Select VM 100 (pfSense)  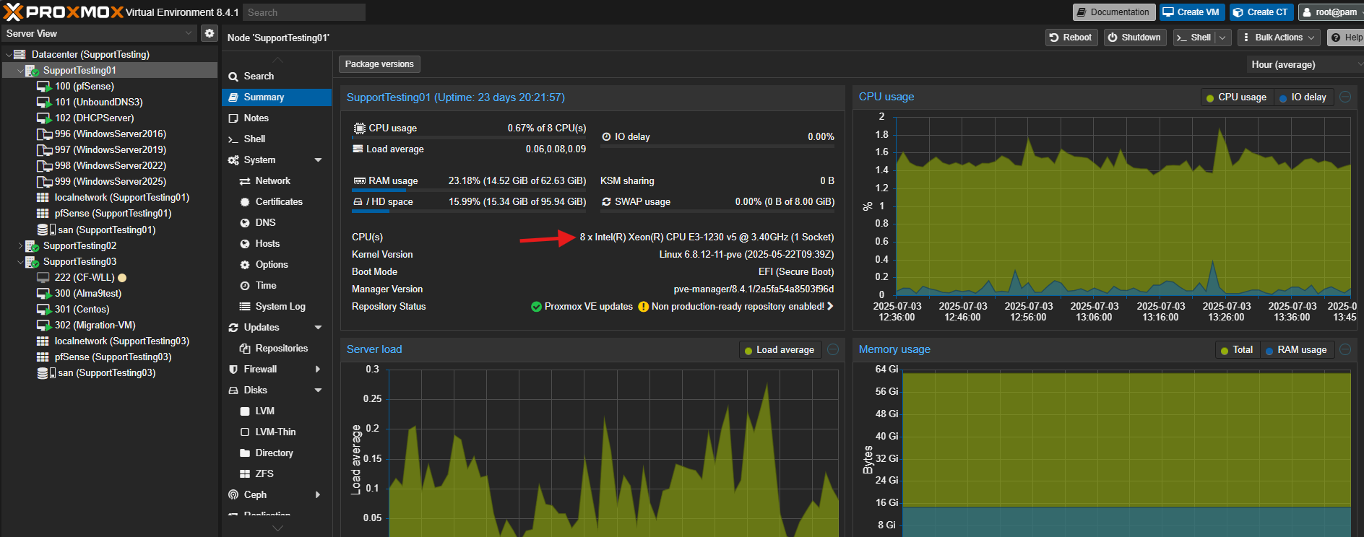(84, 86)
